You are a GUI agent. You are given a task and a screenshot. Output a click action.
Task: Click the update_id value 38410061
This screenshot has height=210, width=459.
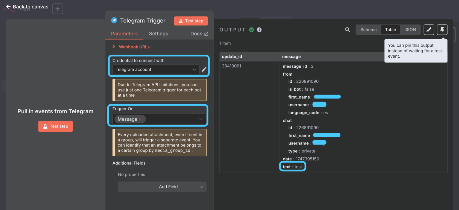[231, 66]
